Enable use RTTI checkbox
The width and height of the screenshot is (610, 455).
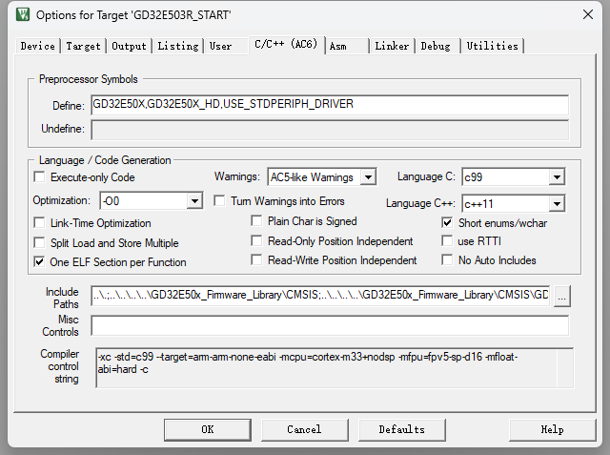click(x=447, y=241)
